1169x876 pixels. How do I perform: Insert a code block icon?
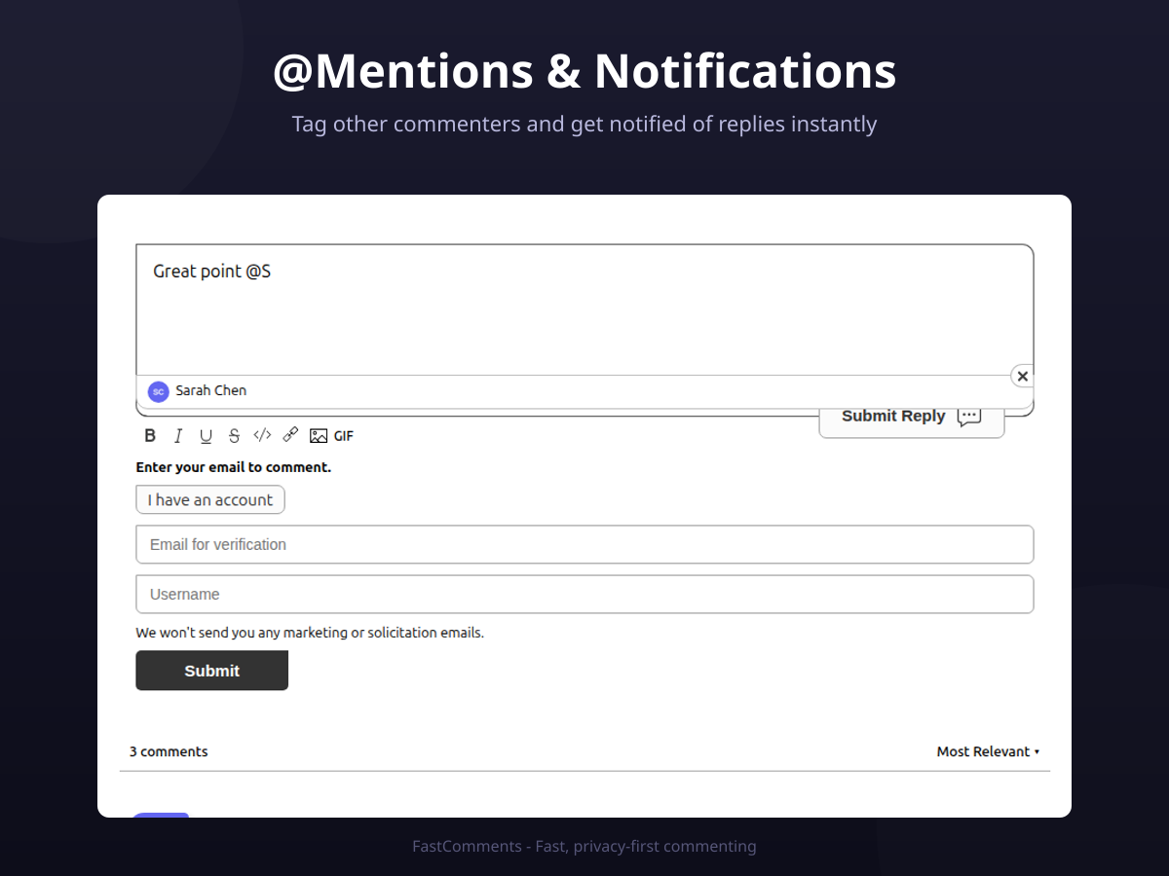coord(262,435)
